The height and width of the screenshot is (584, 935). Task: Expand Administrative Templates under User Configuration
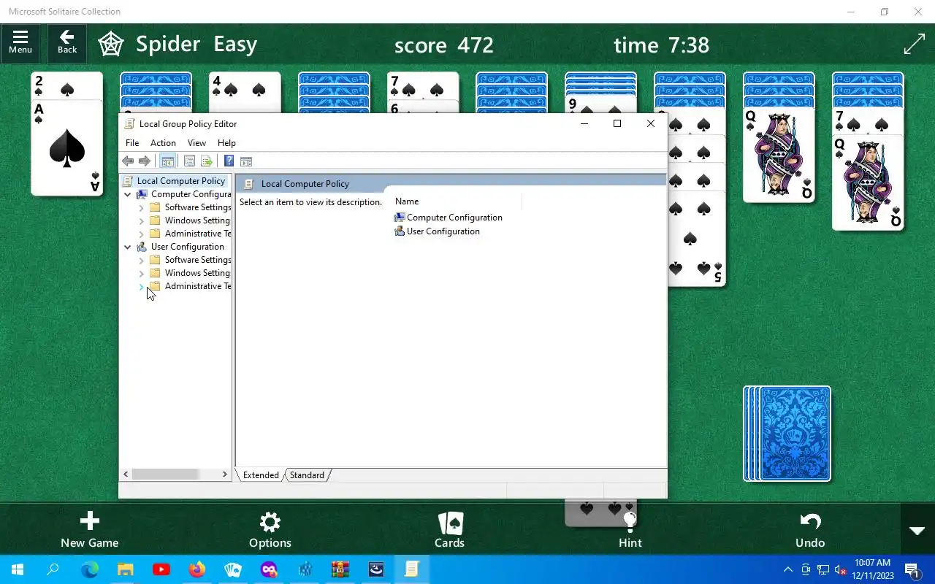pos(142,286)
